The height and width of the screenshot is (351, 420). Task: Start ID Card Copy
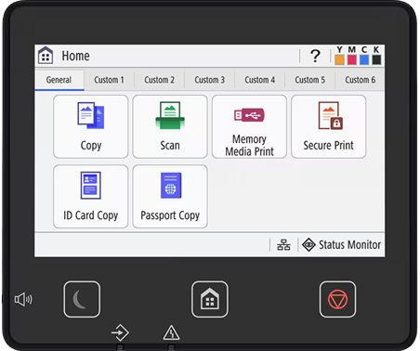90,197
